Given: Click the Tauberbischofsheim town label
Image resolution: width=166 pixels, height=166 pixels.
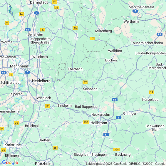Looking at the screenshot, I should (147, 43).
